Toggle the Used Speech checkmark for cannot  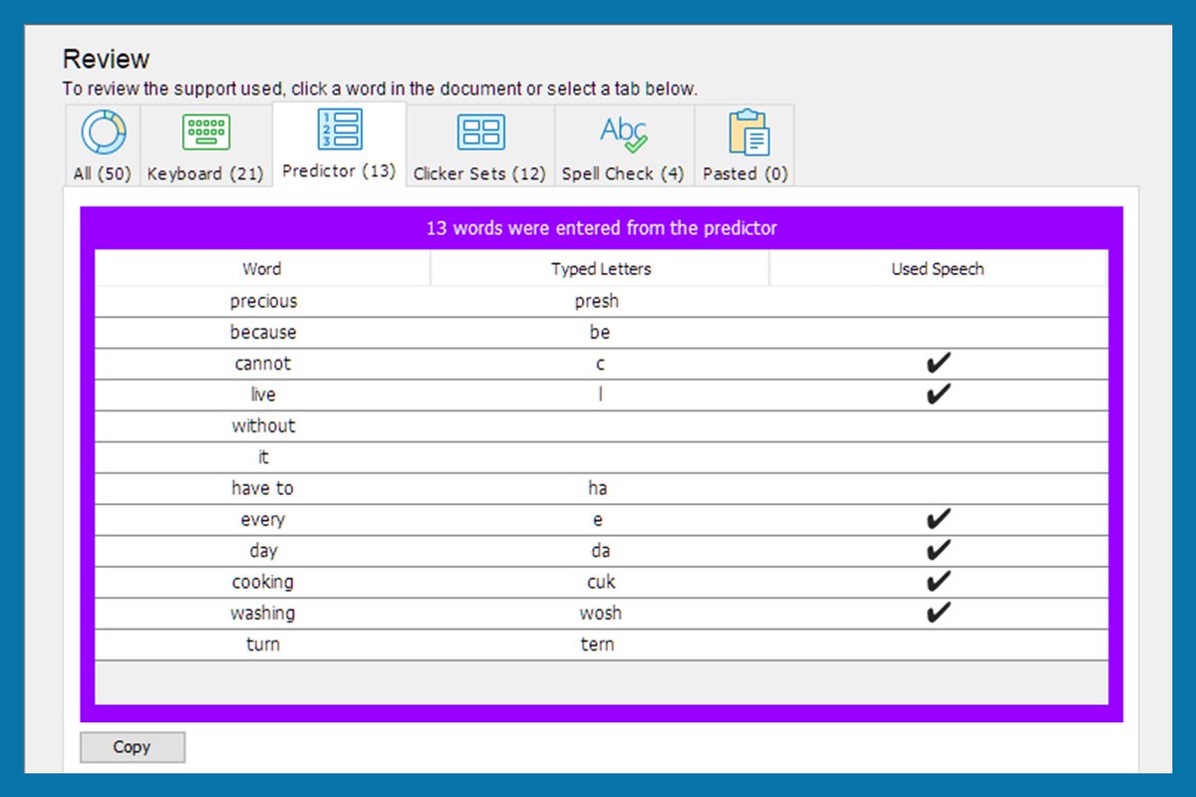938,363
